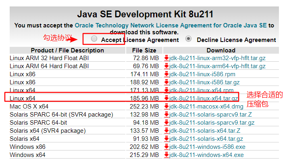Click download arrow icon for solaris-sparcv9.tar.Z
Screen dimensions: 287x163
(166, 114)
